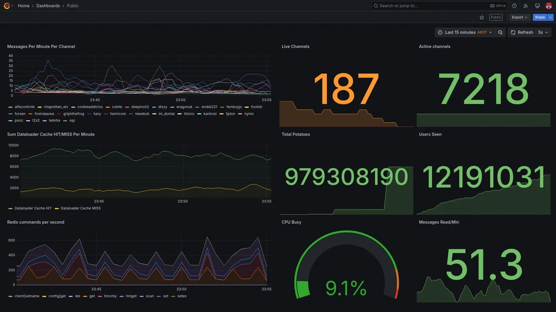Go to the Home breadcrumb

23,6
